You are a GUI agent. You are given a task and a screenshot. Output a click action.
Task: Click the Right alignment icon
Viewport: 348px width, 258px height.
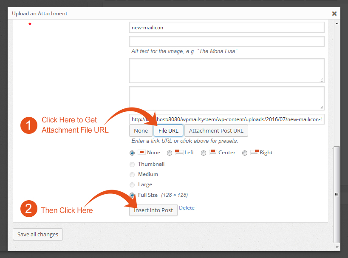(254, 152)
